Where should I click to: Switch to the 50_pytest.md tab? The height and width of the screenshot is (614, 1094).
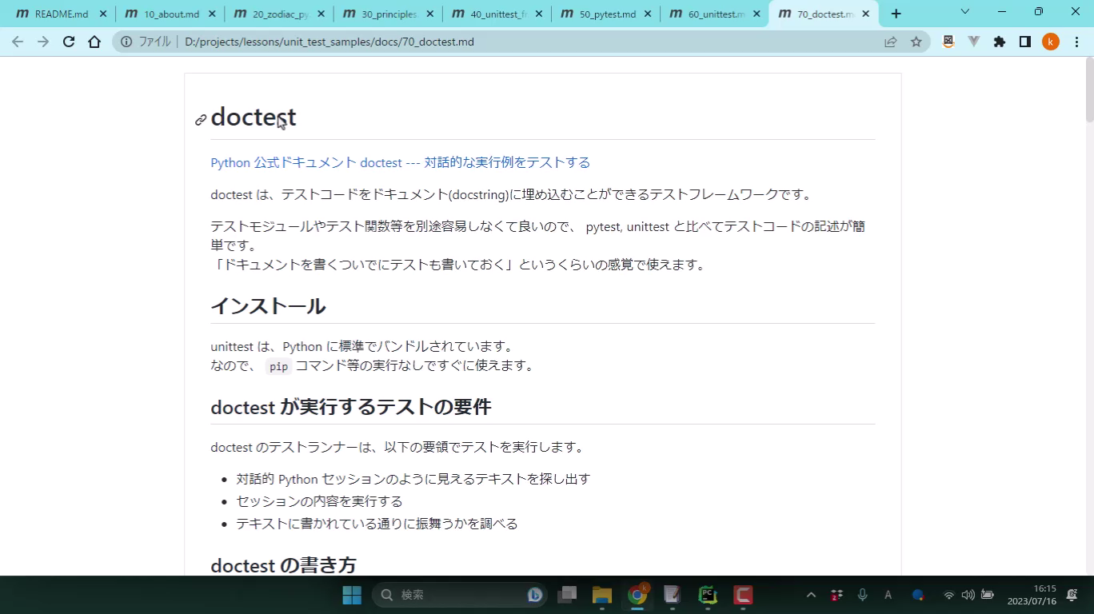coord(605,14)
